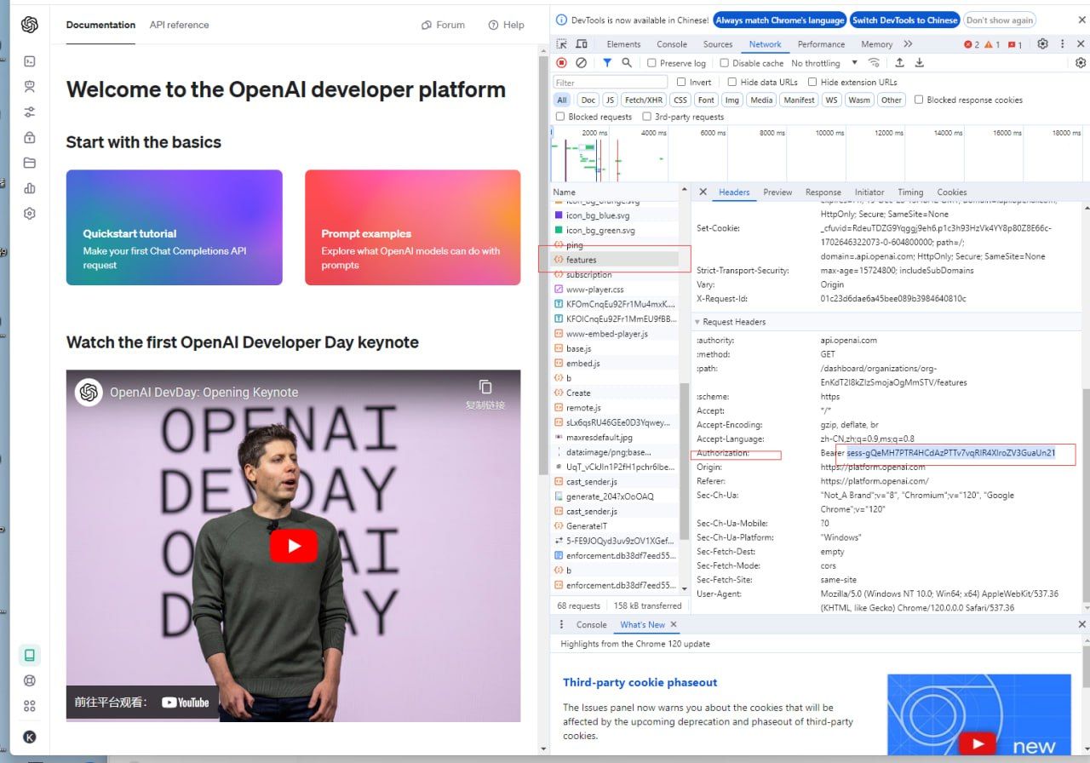
Task: Switch to the Response tab
Action: tap(823, 192)
